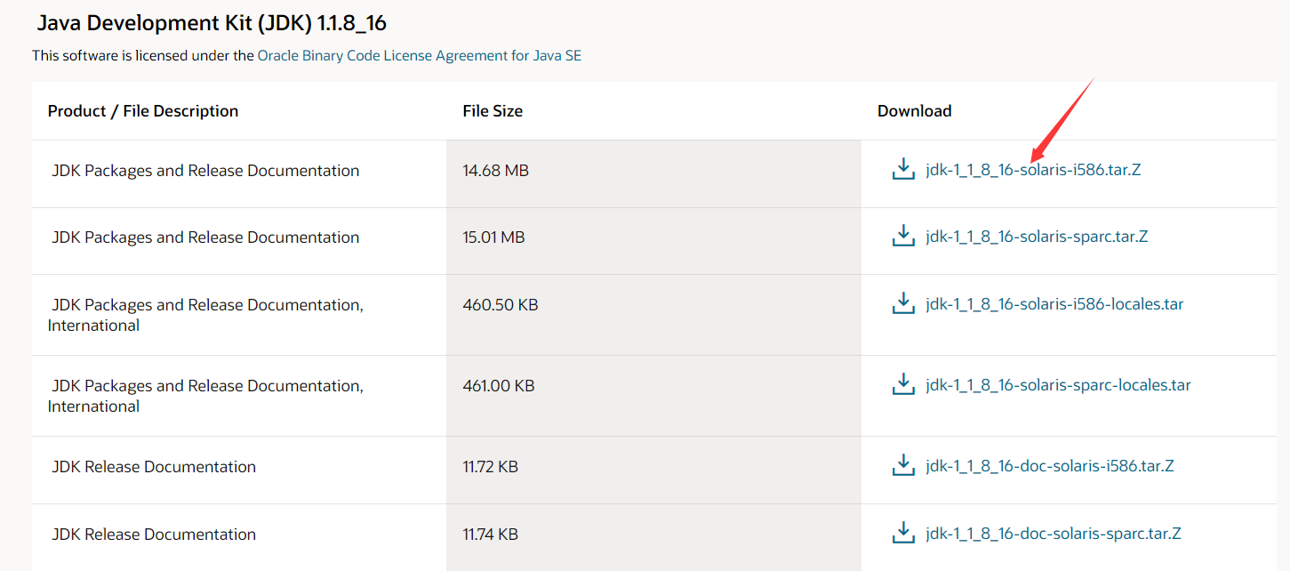Click download icon for doc-solaris-i586.tar.Z
This screenshot has width=1290, height=571.
tap(903, 466)
